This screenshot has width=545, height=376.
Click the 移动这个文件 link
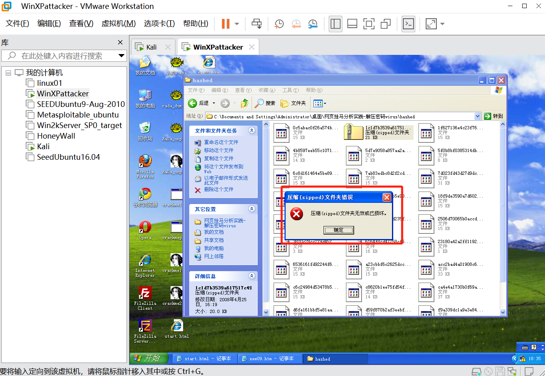click(x=219, y=150)
